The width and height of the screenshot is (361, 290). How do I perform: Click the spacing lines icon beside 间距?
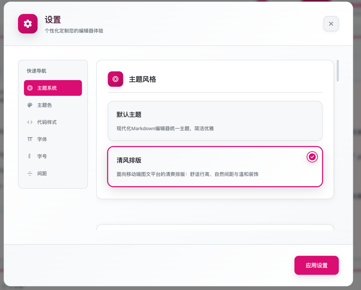30,173
